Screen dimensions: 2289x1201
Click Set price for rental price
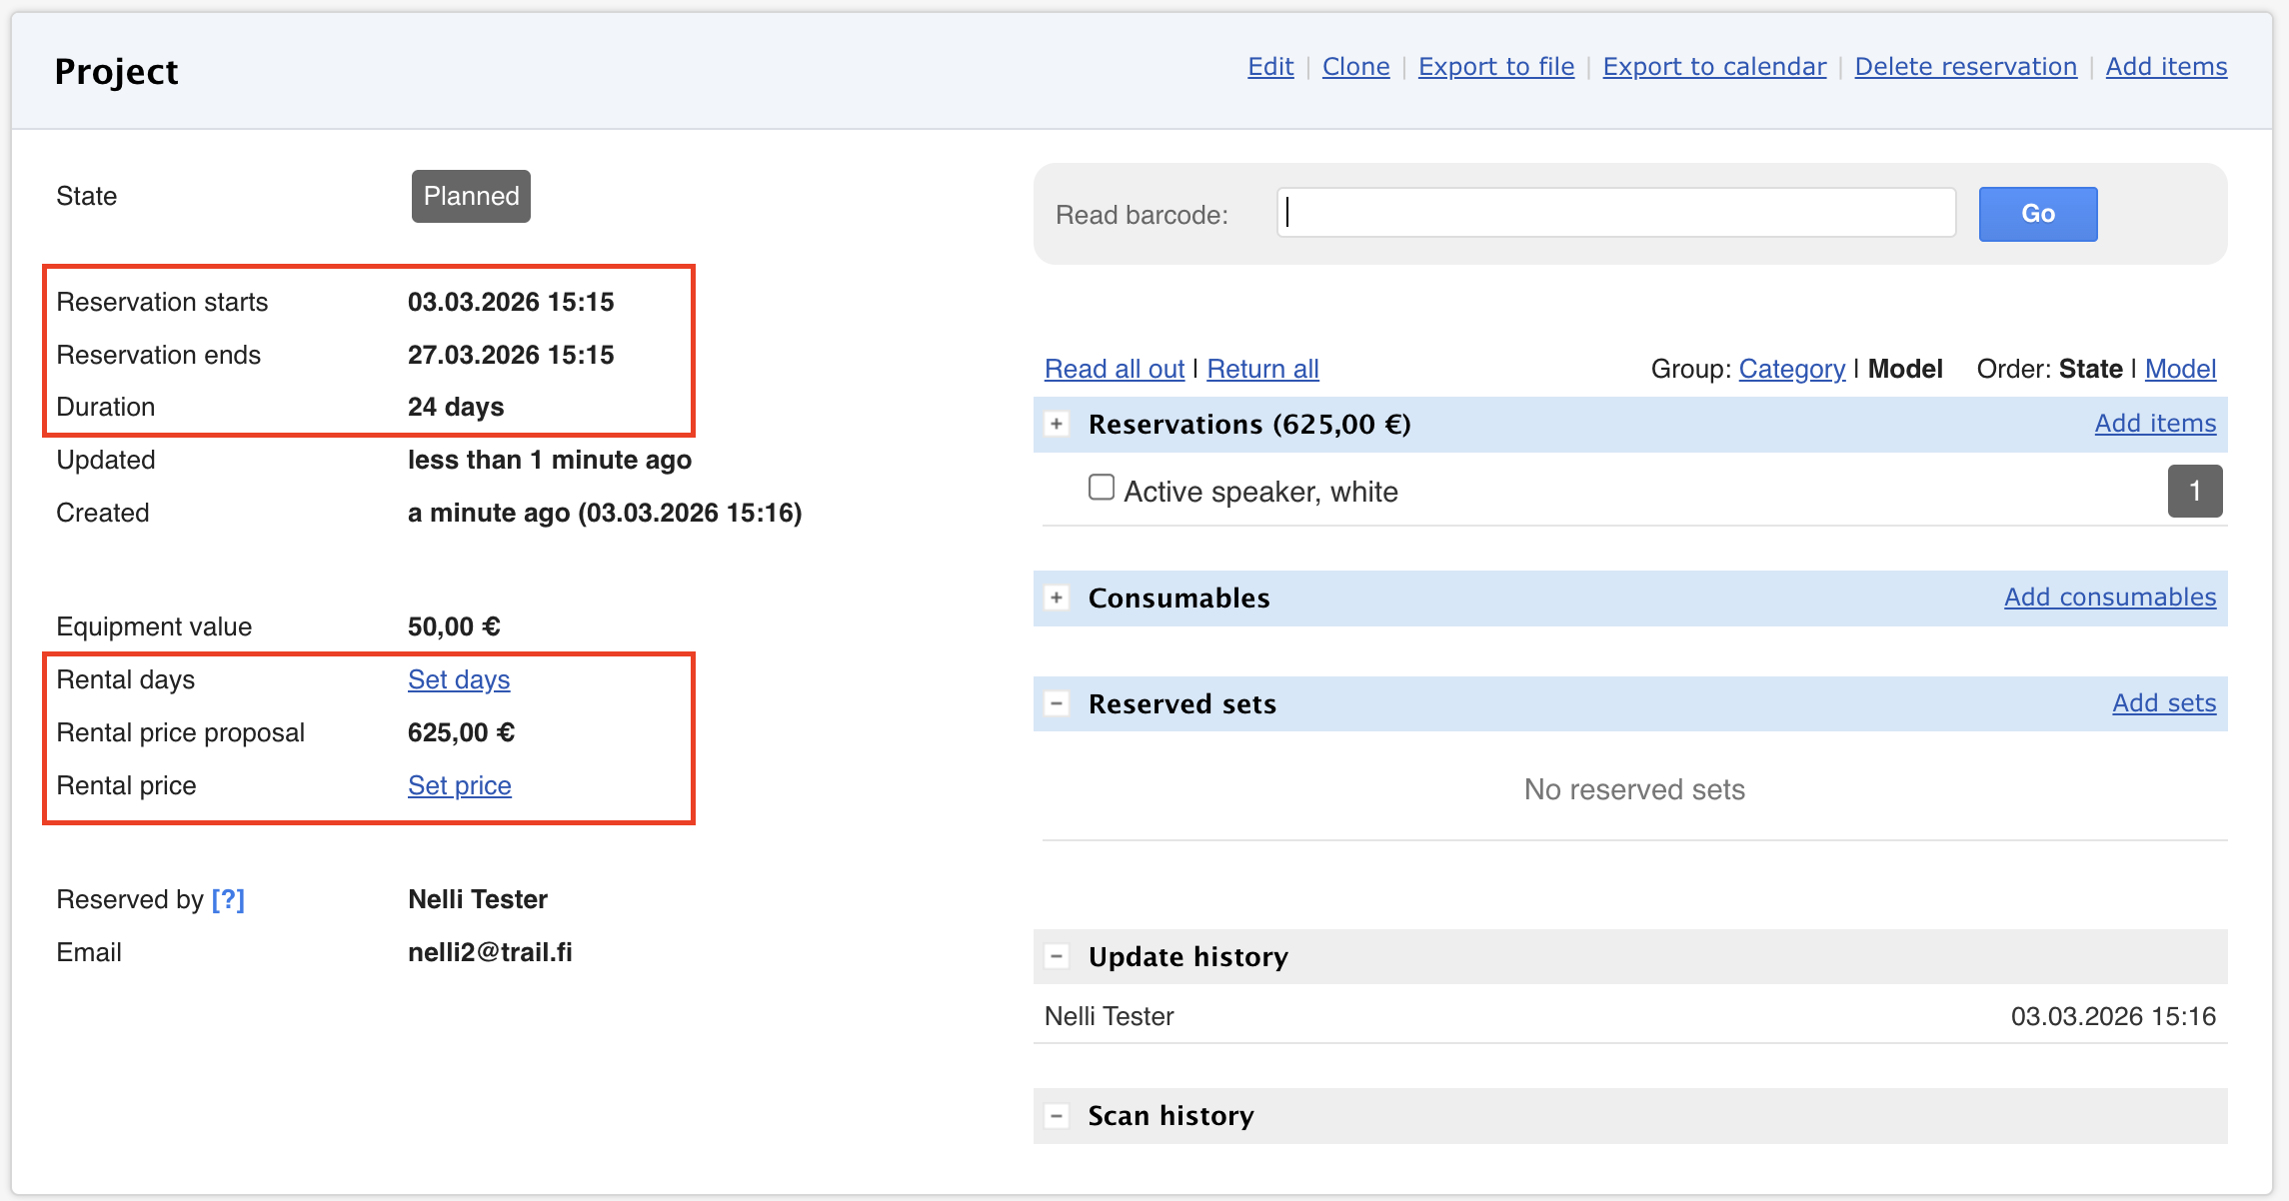pos(459,785)
